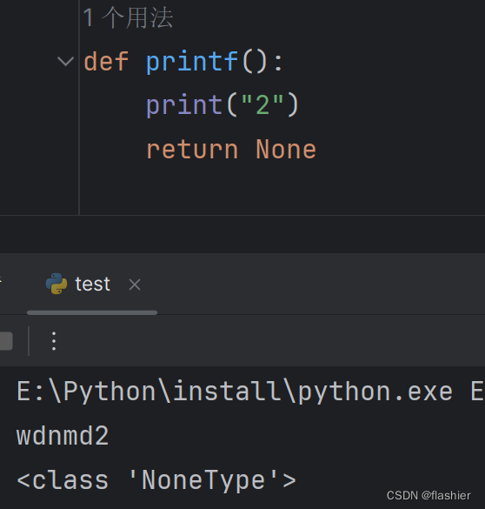Image resolution: width=485 pixels, height=509 pixels.
Task: Click the printf function name in definition
Action: [x=192, y=62]
